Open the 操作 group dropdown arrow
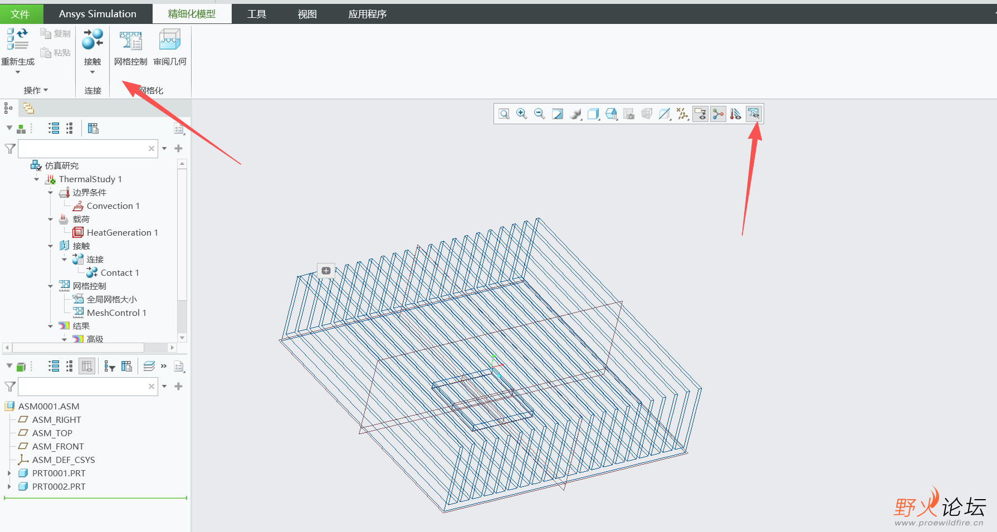997x532 pixels. click(x=46, y=90)
